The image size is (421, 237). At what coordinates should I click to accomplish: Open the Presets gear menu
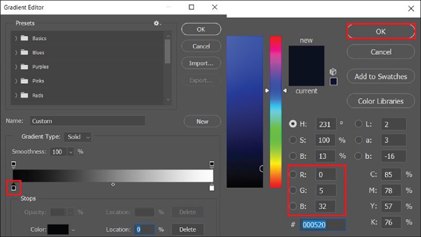156,23
